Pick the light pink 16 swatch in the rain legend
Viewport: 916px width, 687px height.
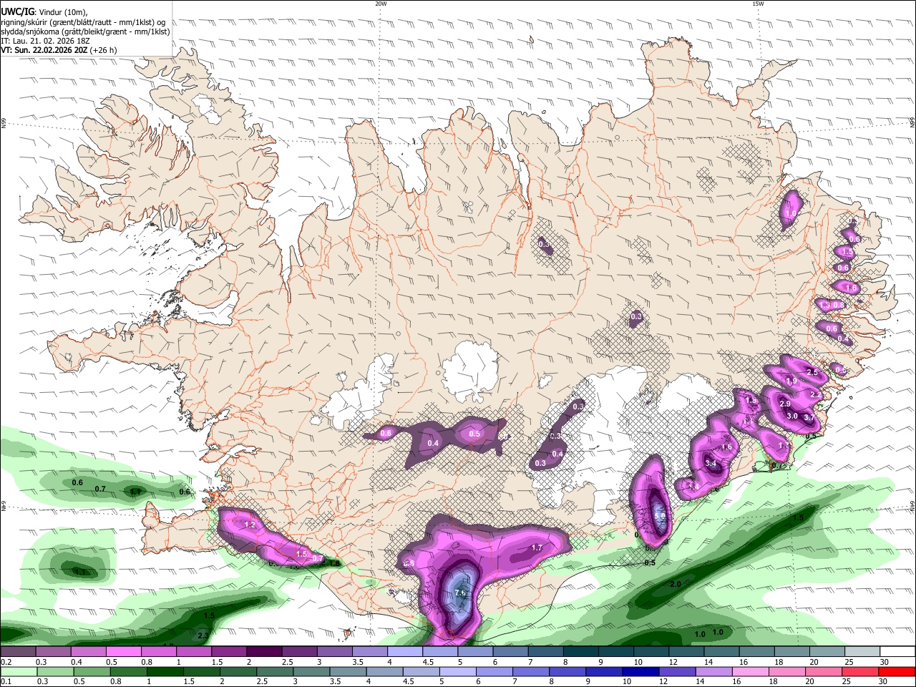[750, 672]
